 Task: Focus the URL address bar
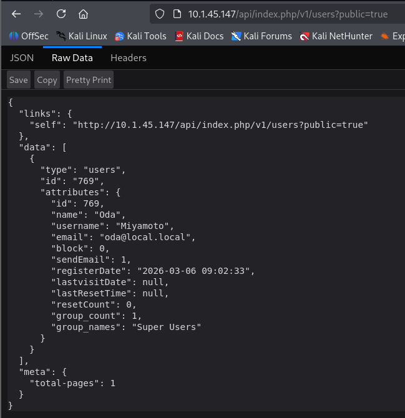287,14
